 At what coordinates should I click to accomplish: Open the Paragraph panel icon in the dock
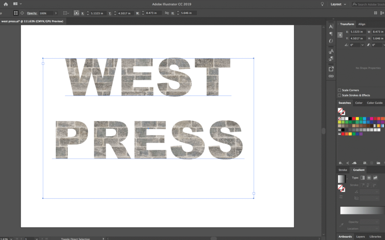click(x=331, y=34)
